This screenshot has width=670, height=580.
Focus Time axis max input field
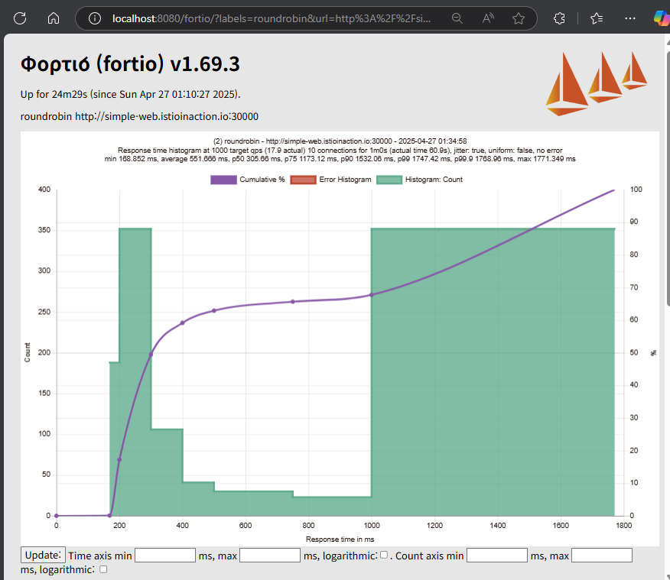pos(270,556)
